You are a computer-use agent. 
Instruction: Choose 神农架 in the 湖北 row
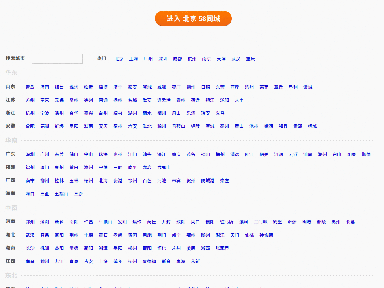266,235
